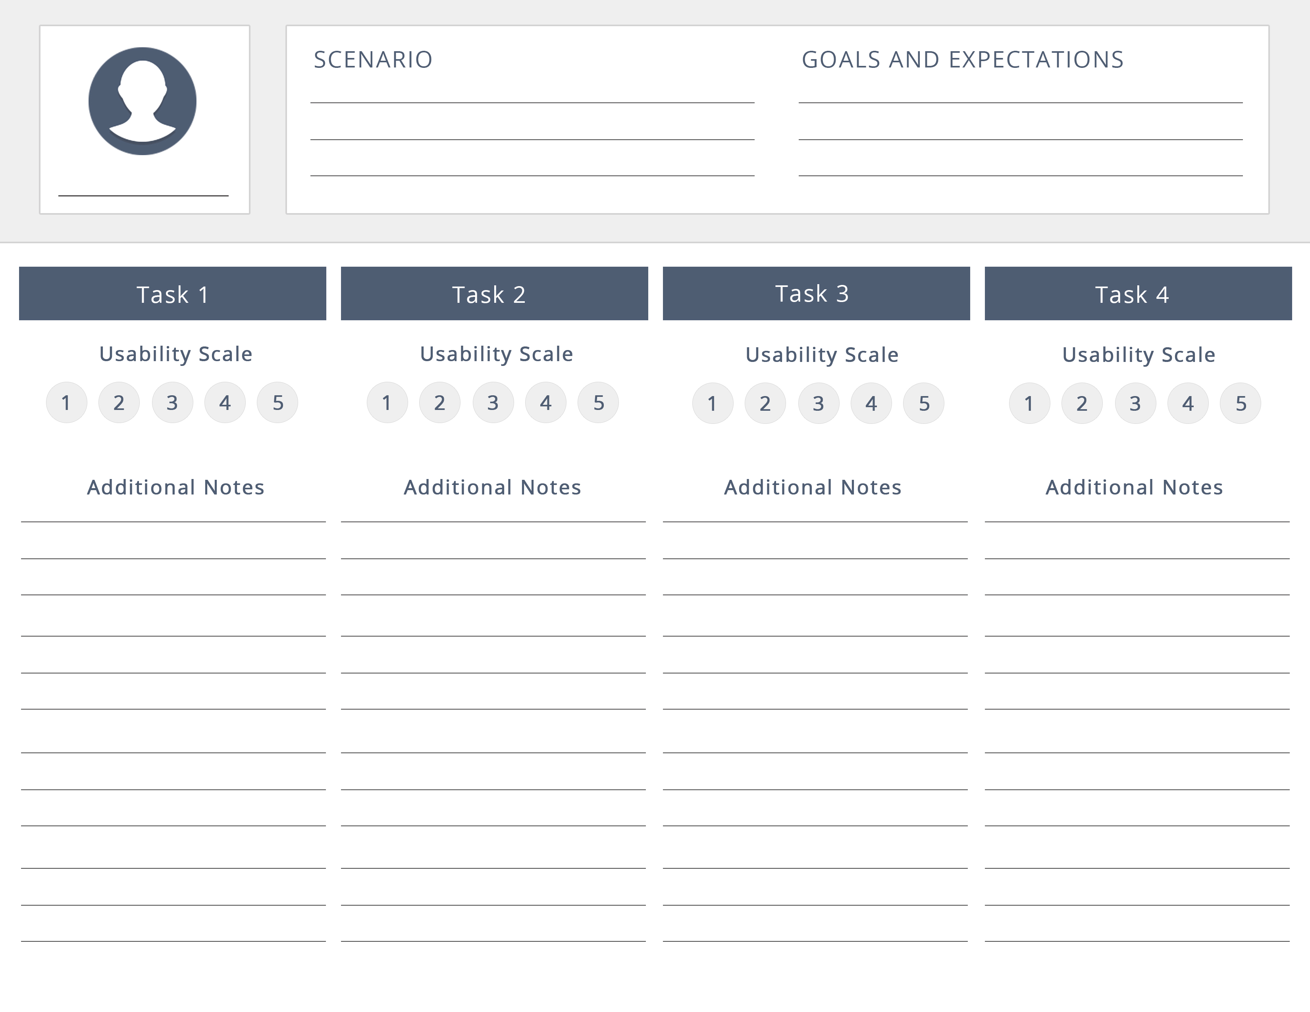The width and height of the screenshot is (1310, 1012).
Task: Click the Task 2 header
Action: [494, 294]
